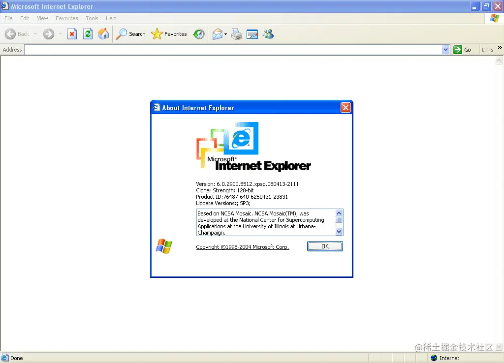
Task: Click the credits text box scrollbar thumb
Action: coord(339,220)
